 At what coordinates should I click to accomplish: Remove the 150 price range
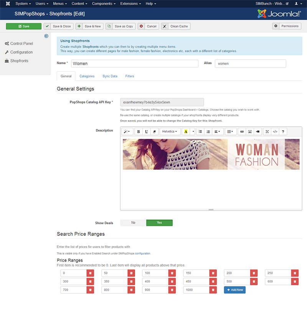coord(213,273)
